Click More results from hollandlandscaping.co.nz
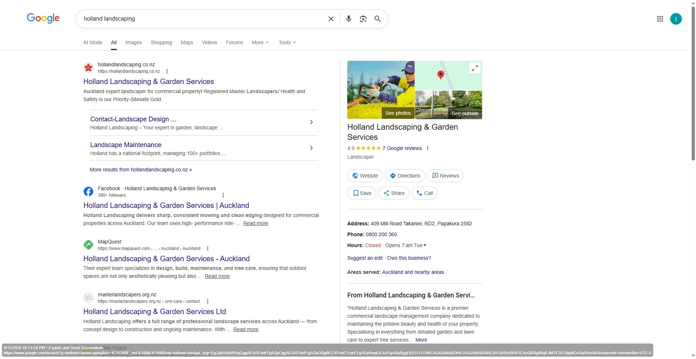Screen dimensions: 696x359 tap(141, 170)
